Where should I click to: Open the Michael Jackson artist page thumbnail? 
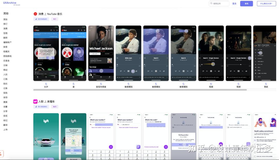click(x=101, y=53)
